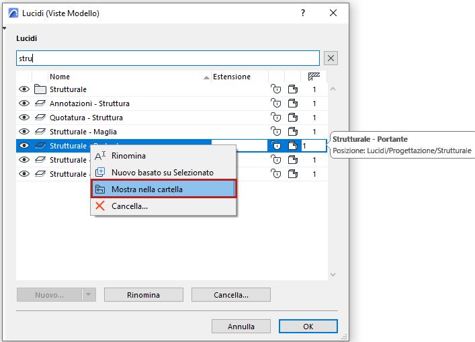Click the Nuovo basato su Selezionato icon
The image size is (475, 342).
tap(100, 173)
